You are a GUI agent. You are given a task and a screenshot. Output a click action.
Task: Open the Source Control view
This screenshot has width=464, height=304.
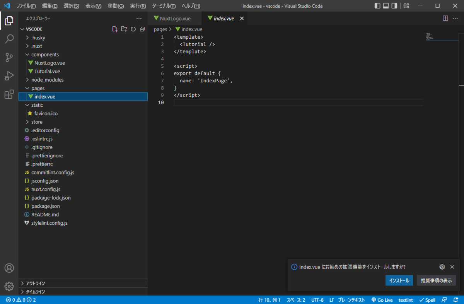9,58
